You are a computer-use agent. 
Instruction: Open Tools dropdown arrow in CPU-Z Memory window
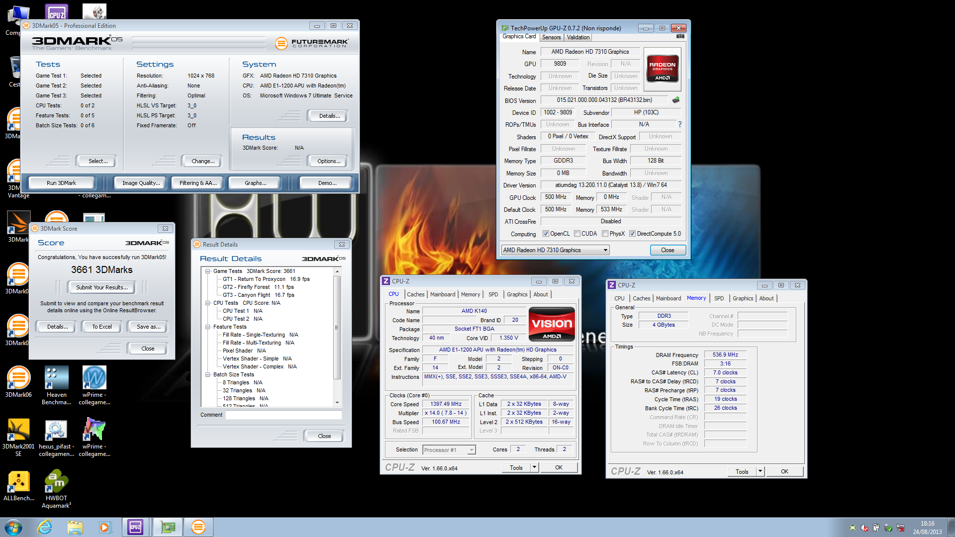click(x=760, y=471)
